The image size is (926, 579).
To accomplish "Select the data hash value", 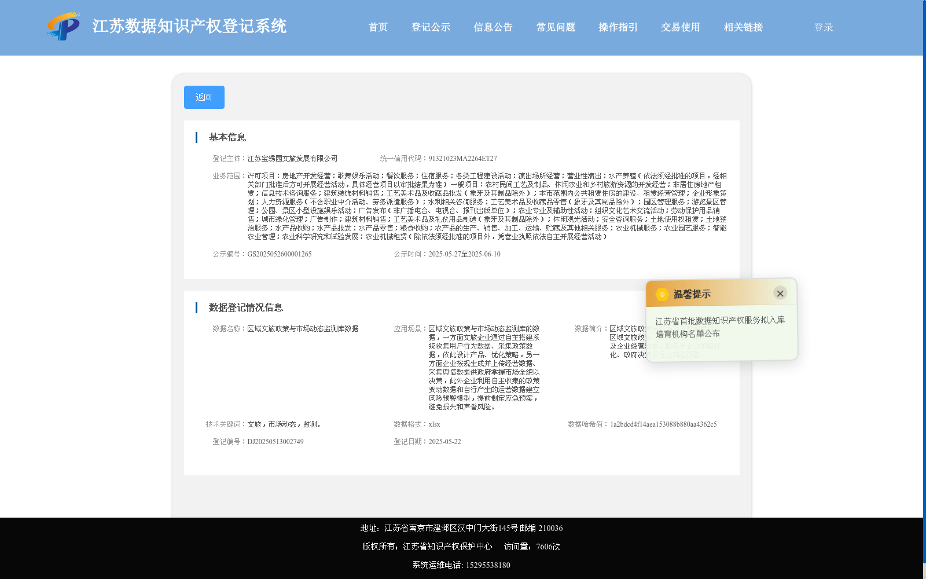I will pos(663,424).
